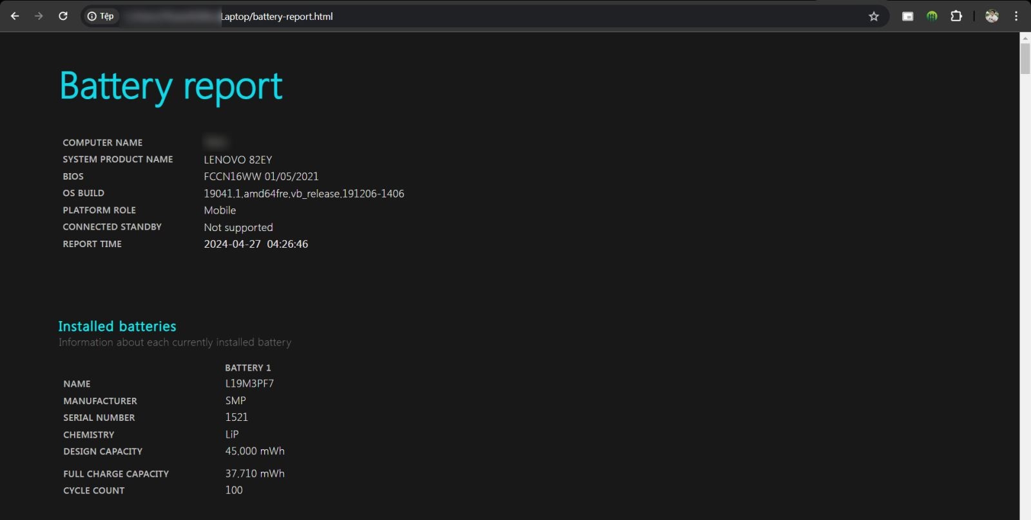Click the BIOS row label
This screenshot has height=520, width=1031.
point(73,176)
